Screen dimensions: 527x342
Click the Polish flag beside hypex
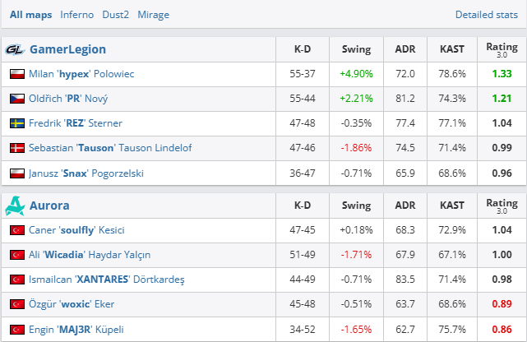coord(16,74)
